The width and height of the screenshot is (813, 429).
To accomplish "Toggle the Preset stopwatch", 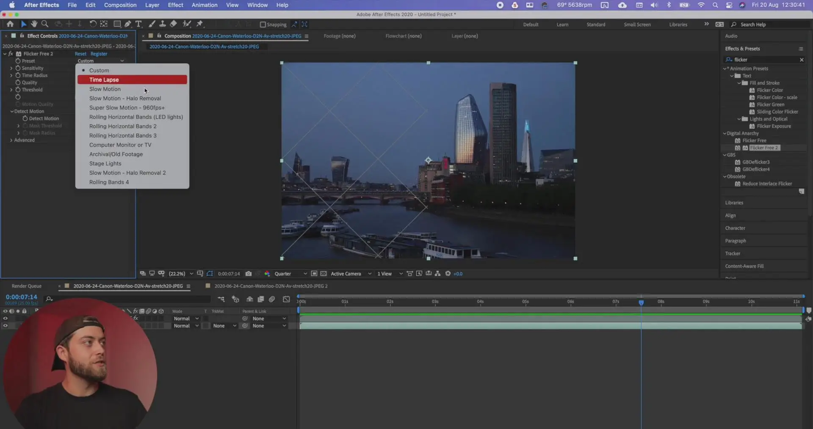I will tap(18, 61).
